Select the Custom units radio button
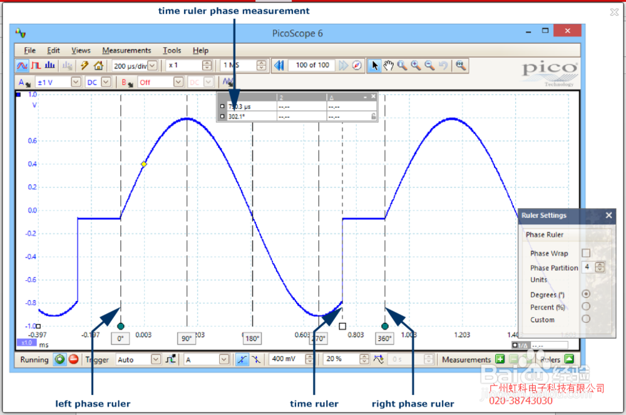The height and width of the screenshot is (415, 626). [x=586, y=319]
